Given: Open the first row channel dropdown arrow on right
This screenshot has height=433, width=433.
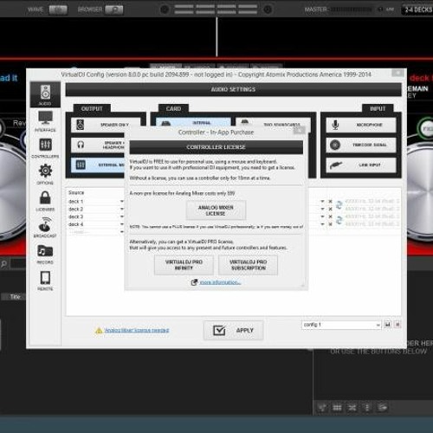Looking at the screenshot, I should pos(322,201).
